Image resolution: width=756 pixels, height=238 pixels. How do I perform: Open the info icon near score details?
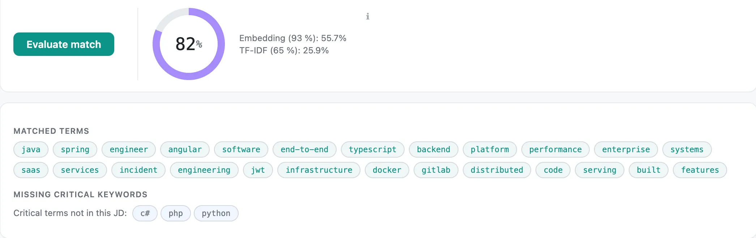(368, 16)
